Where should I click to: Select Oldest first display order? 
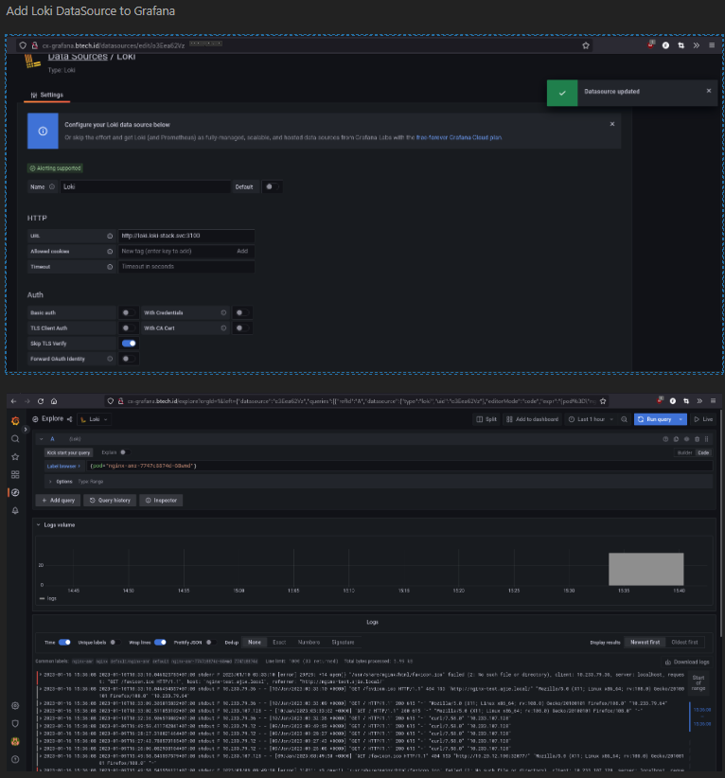click(x=684, y=642)
